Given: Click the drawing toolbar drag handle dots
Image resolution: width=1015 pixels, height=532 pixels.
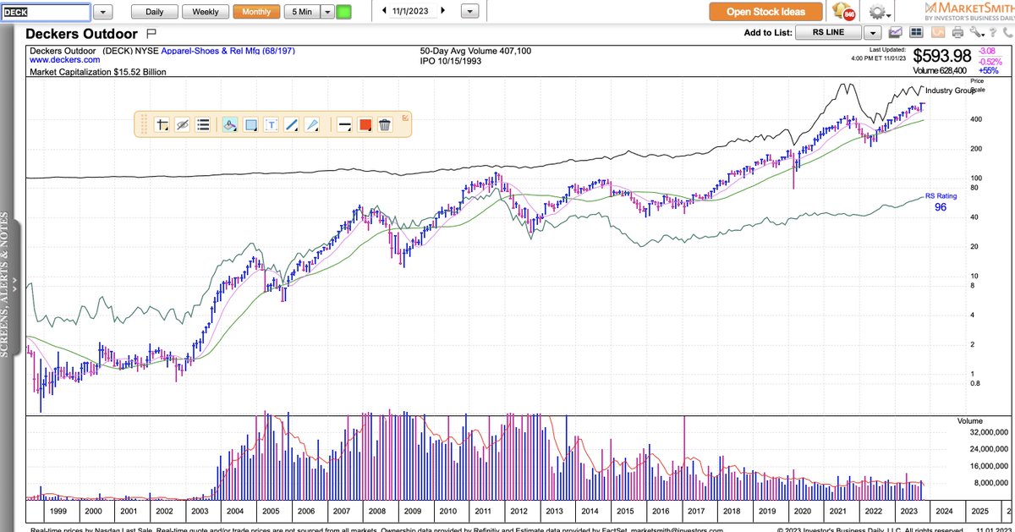Looking at the screenshot, I should tap(143, 124).
